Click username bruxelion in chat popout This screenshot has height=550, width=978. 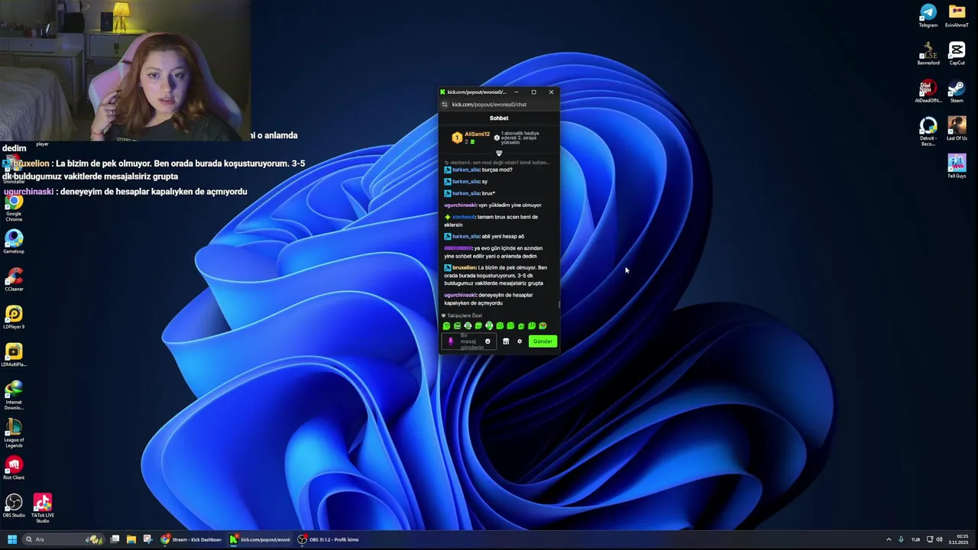463,268
